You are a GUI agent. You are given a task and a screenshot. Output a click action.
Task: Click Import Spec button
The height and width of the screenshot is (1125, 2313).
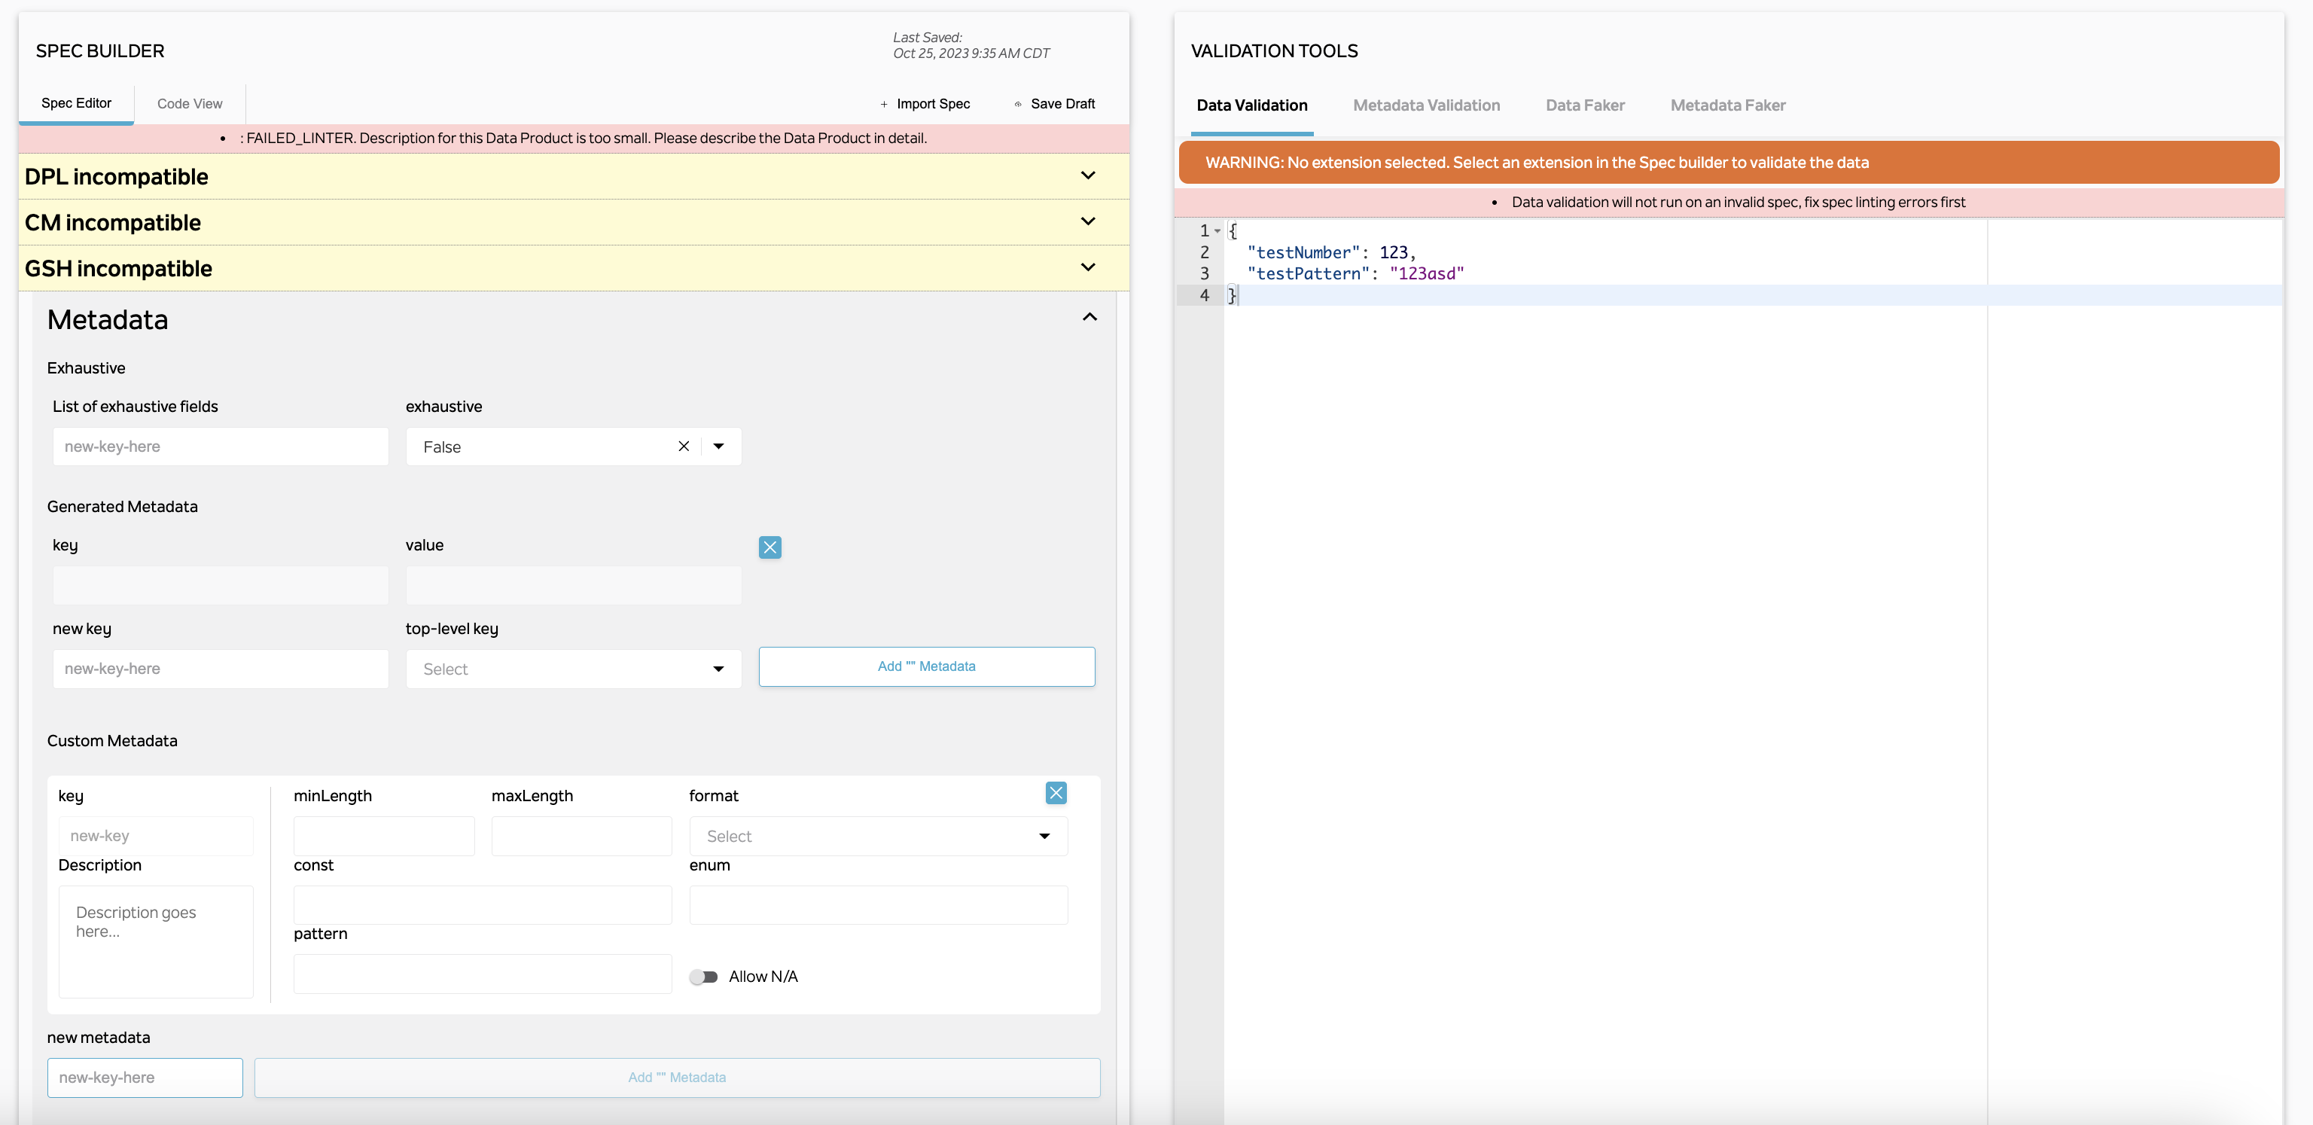click(x=925, y=104)
